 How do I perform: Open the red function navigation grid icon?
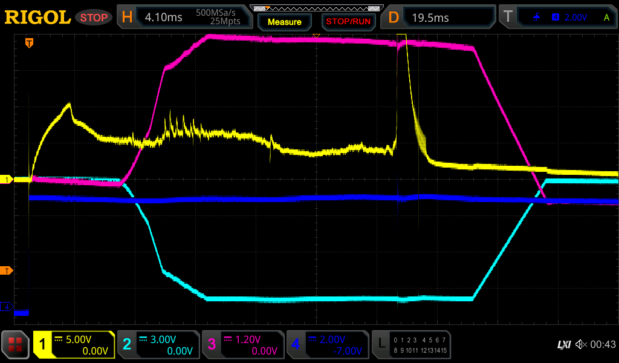(x=16, y=345)
